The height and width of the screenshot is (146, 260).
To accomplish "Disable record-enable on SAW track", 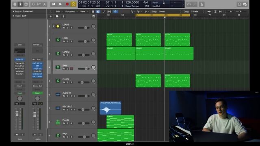I will pos(71,69).
